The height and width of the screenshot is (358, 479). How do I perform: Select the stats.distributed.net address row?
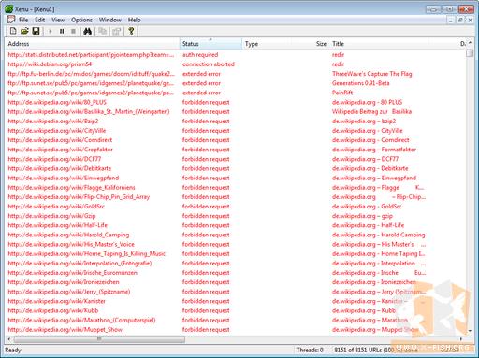[91, 55]
